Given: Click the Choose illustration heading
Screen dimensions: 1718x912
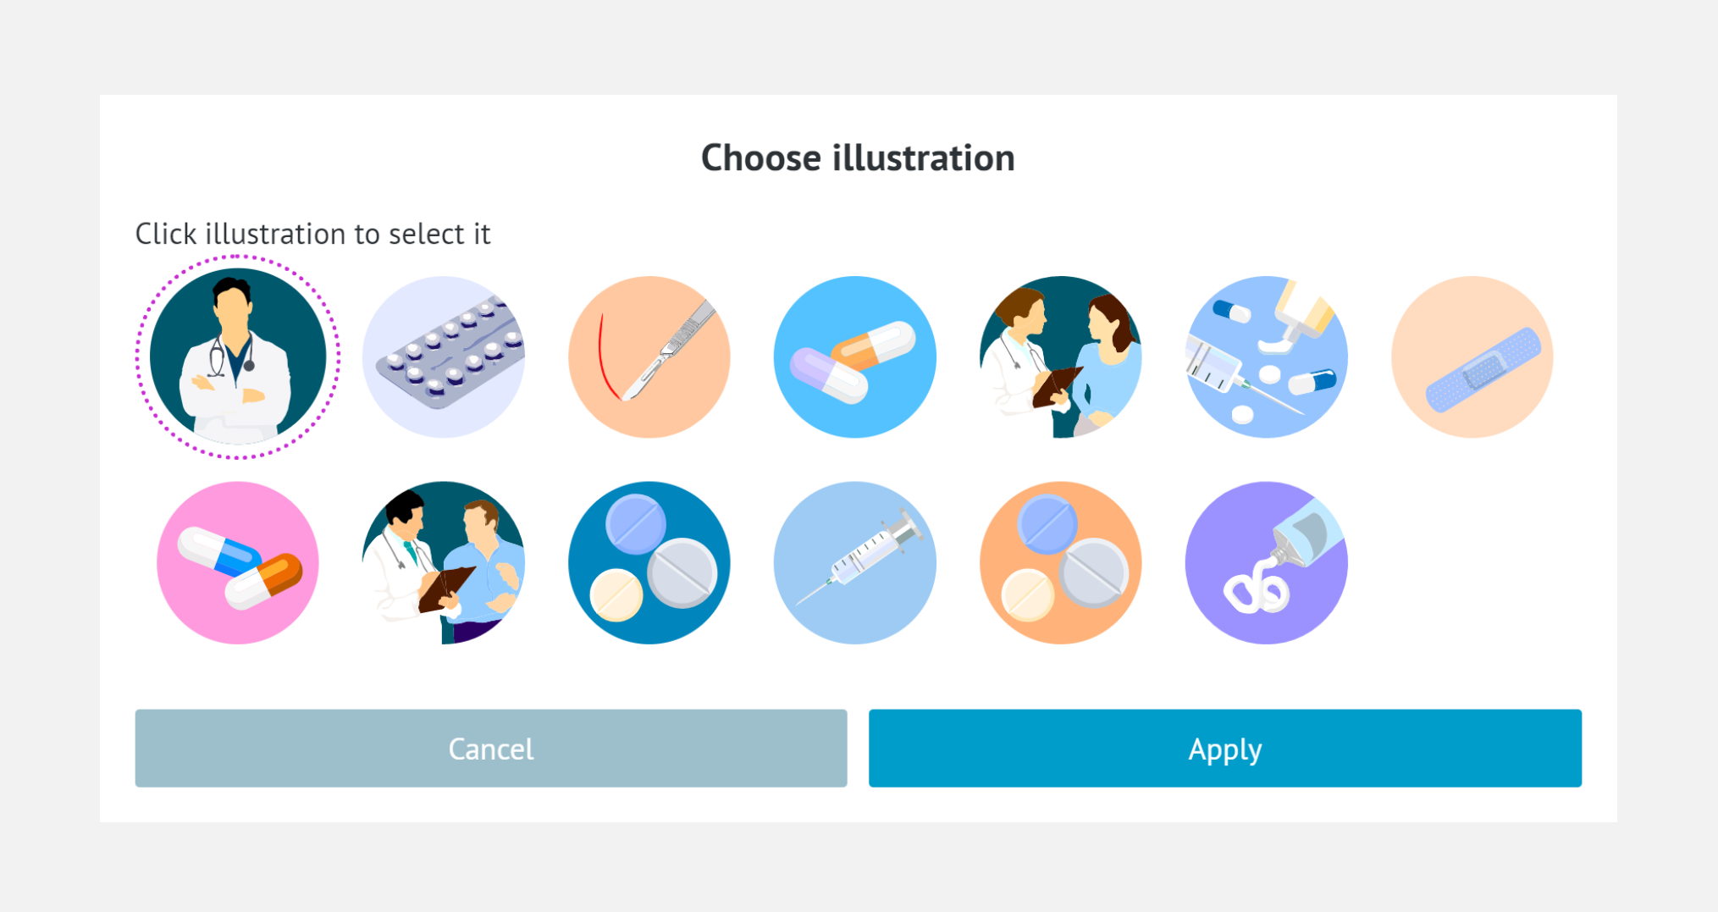Looking at the screenshot, I should (x=858, y=158).
